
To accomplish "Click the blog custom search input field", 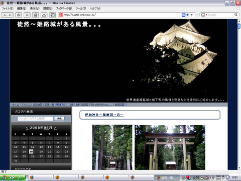I will [x=35, y=119].
